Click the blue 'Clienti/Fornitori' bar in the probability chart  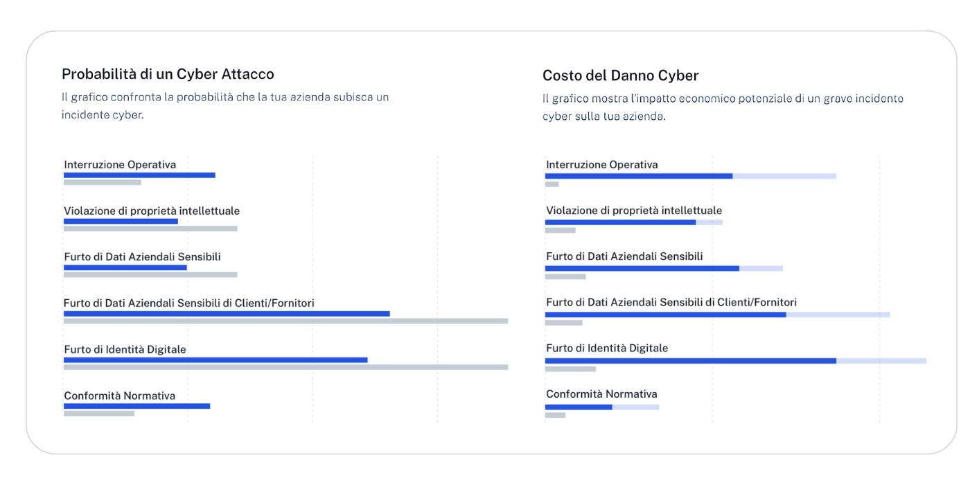click(x=227, y=314)
